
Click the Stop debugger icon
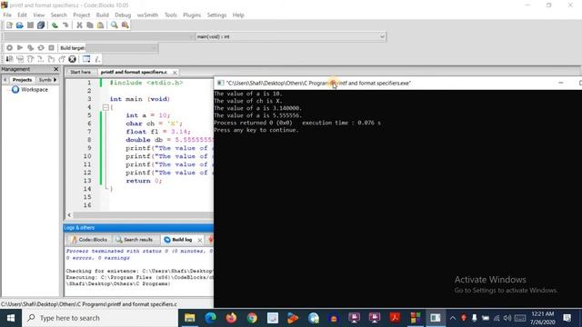(73, 59)
